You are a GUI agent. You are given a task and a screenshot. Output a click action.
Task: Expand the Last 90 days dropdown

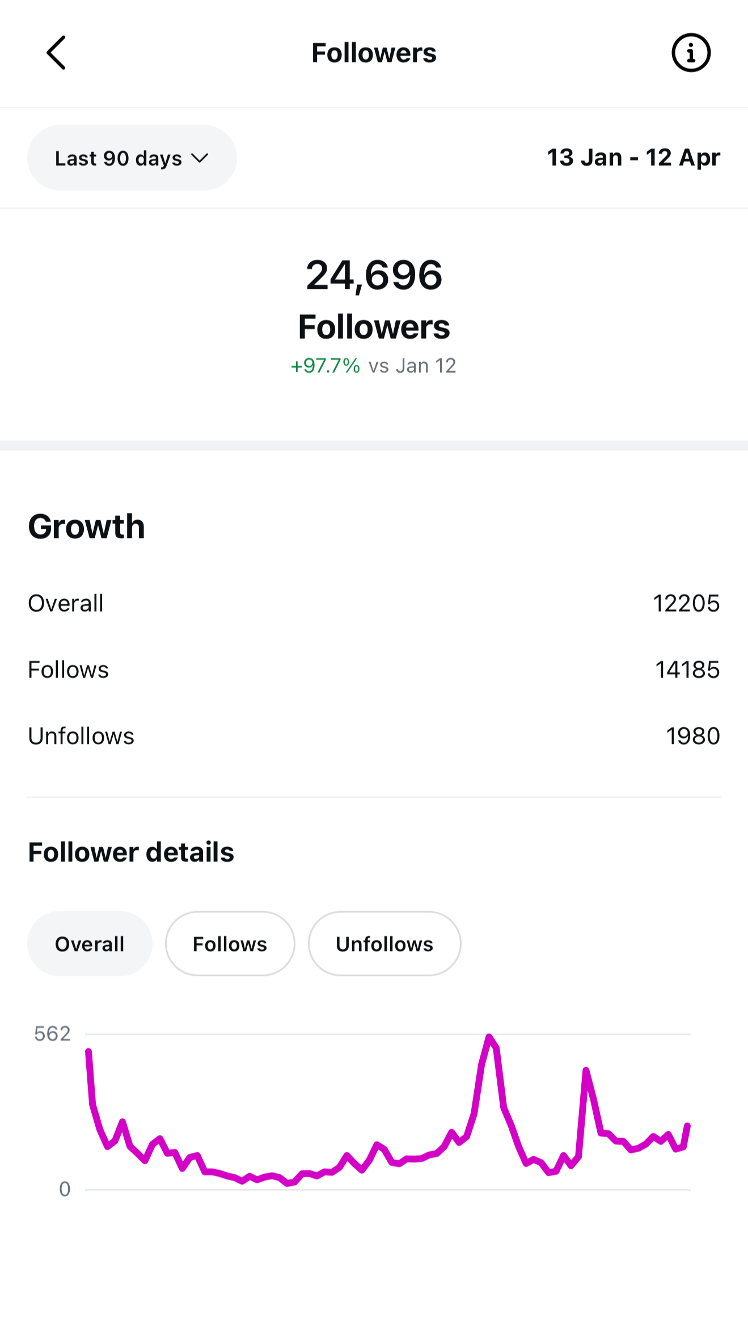132,158
